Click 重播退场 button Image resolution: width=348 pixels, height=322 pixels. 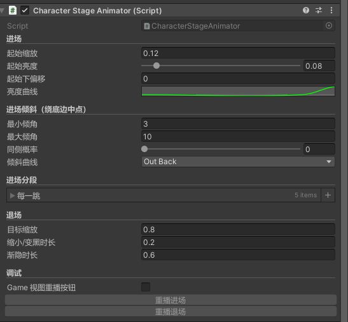click(x=171, y=312)
